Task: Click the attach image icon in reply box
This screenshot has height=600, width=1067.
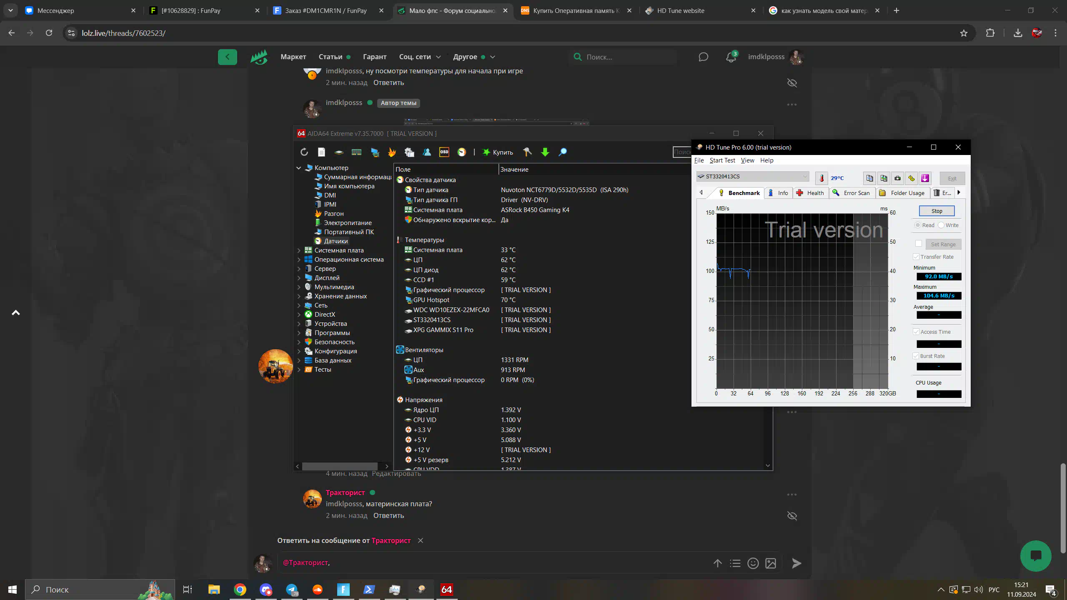Action: coord(771,563)
